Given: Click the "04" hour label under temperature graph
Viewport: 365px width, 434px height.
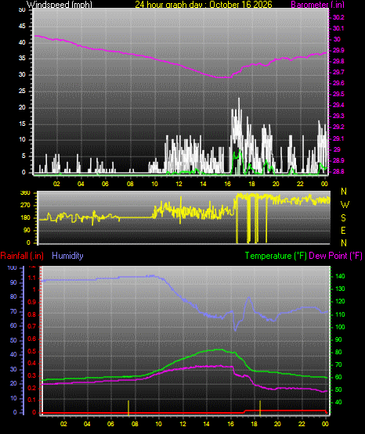Looking at the screenshot, I should pos(87,424).
